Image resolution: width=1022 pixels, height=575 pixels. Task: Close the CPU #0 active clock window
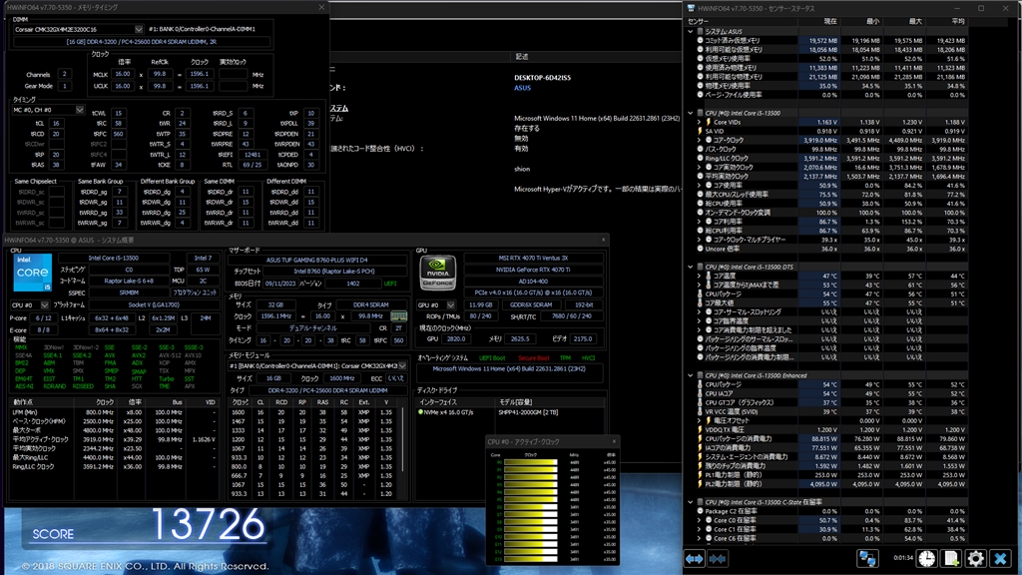(614, 441)
